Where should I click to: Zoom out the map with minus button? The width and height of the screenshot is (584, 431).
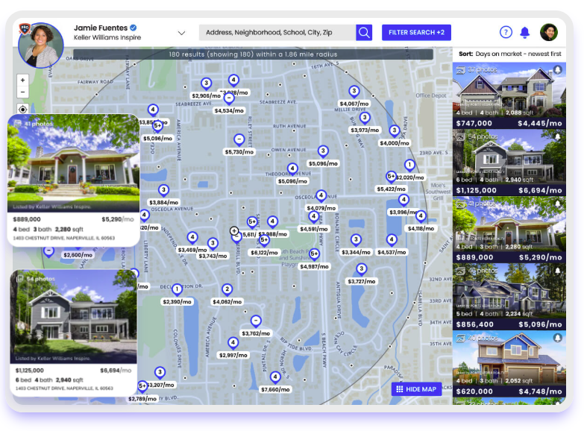[22, 92]
